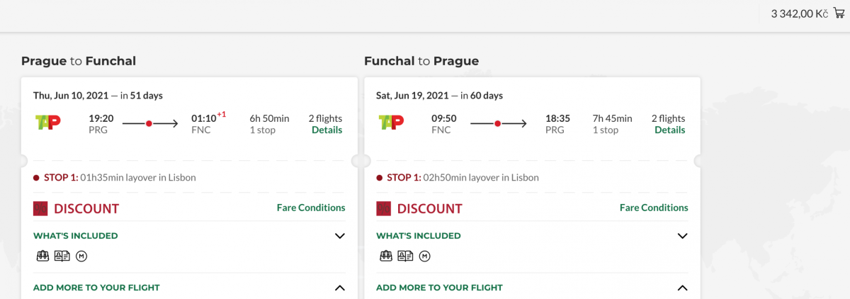Viewport: 850px width, 299px height.
Task: Click the 3 342,00 Kč cart total
Action: (799, 13)
